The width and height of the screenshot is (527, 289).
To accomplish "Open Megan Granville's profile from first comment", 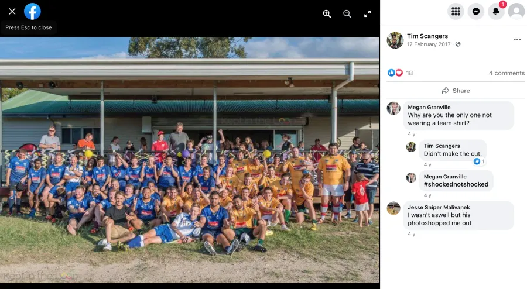I will click(429, 107).
